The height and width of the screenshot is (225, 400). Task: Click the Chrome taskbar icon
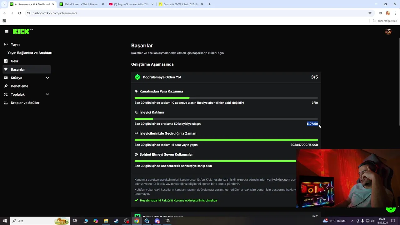point(137,221)
